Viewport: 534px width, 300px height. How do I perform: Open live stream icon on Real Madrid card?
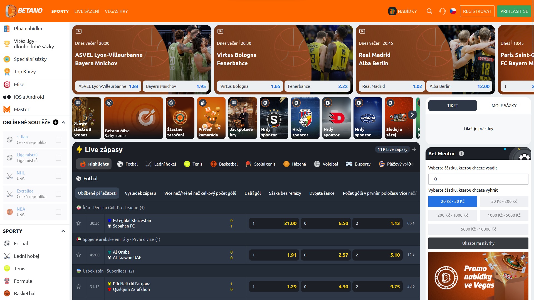pos(362,31)
